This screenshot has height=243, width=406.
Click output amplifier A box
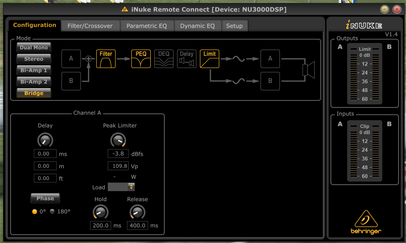pyautogui.click(x=270, y=59)
